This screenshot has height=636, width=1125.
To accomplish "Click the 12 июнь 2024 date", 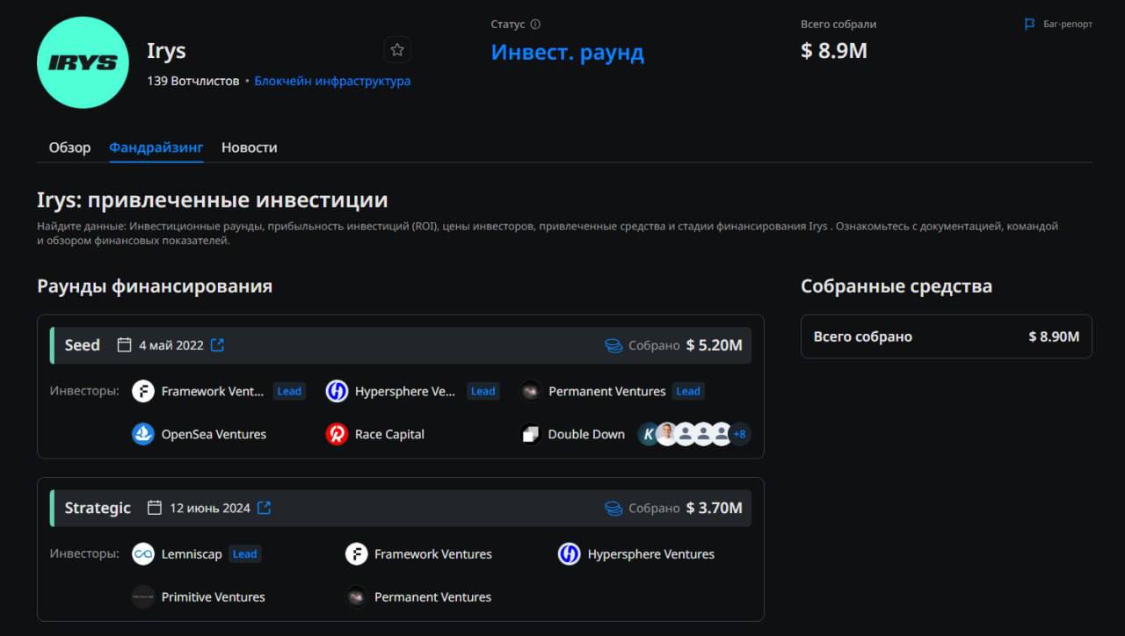I will tap(210, 508).
